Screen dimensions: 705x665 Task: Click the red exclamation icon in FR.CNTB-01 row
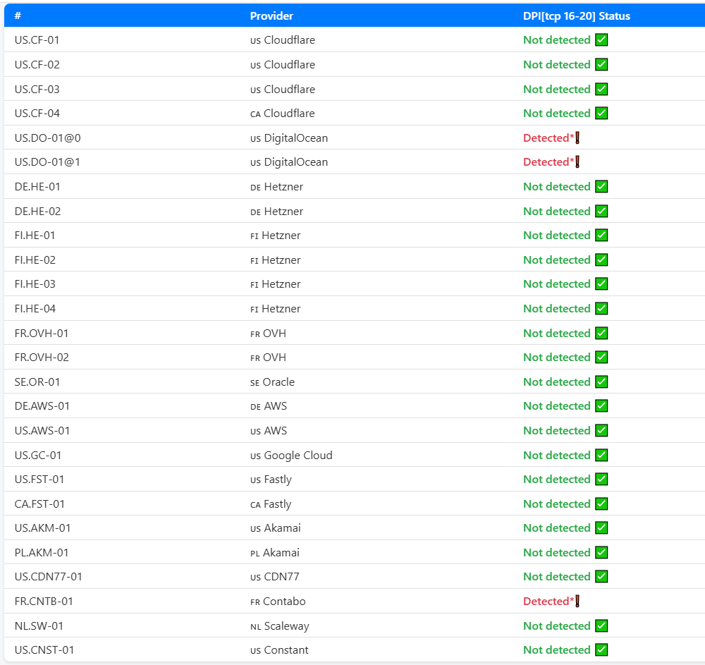click(x=577, y=601)
